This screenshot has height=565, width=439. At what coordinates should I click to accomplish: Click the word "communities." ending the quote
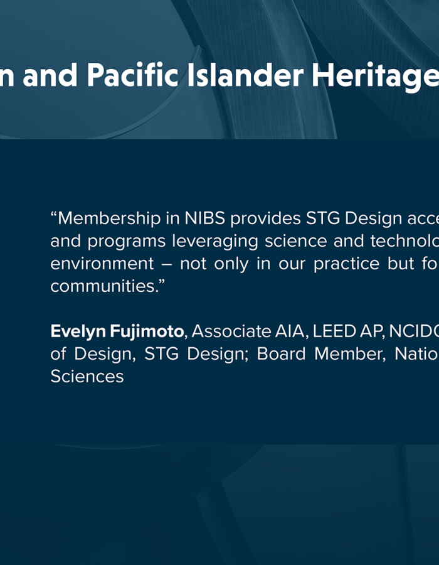(108, 286)
